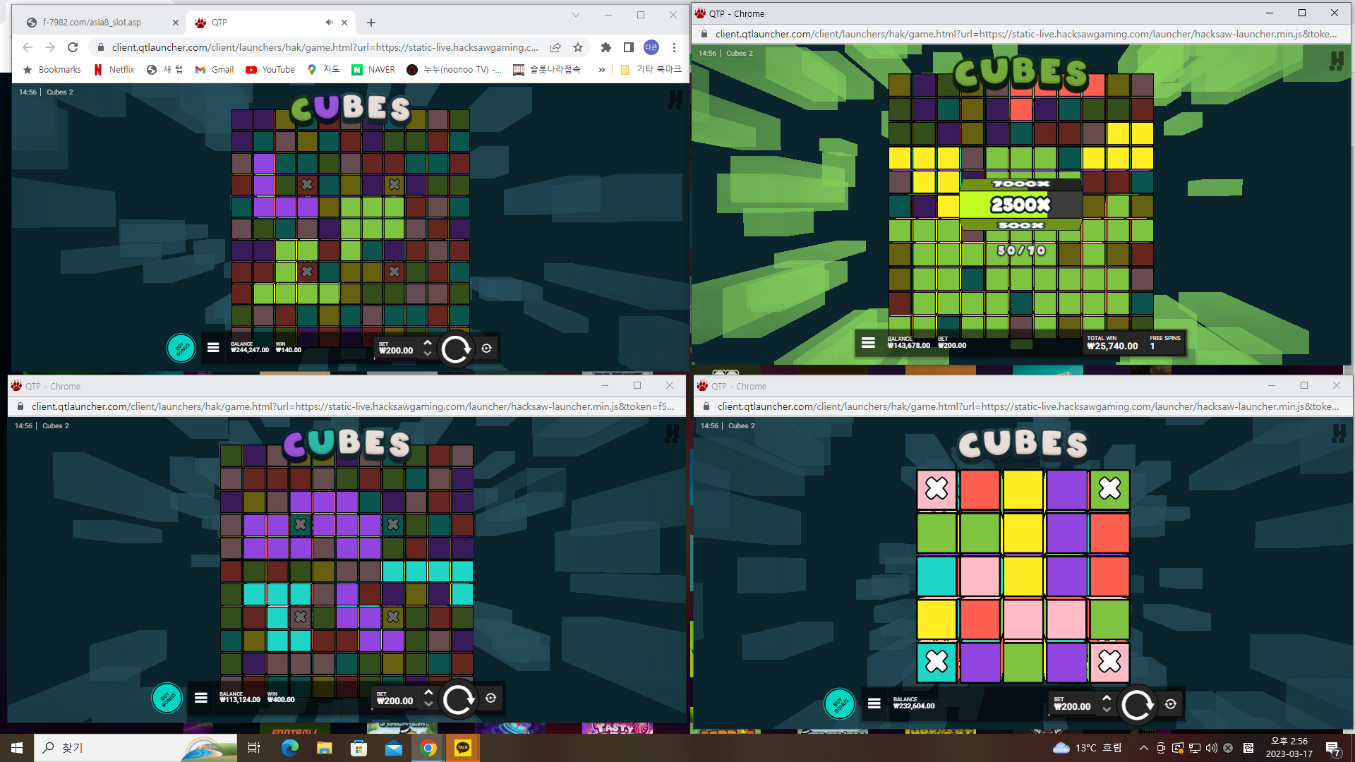The image size is (1355, 762).
Task: Click the green X cube in the Cubes grid
Action: (1109, 488)
